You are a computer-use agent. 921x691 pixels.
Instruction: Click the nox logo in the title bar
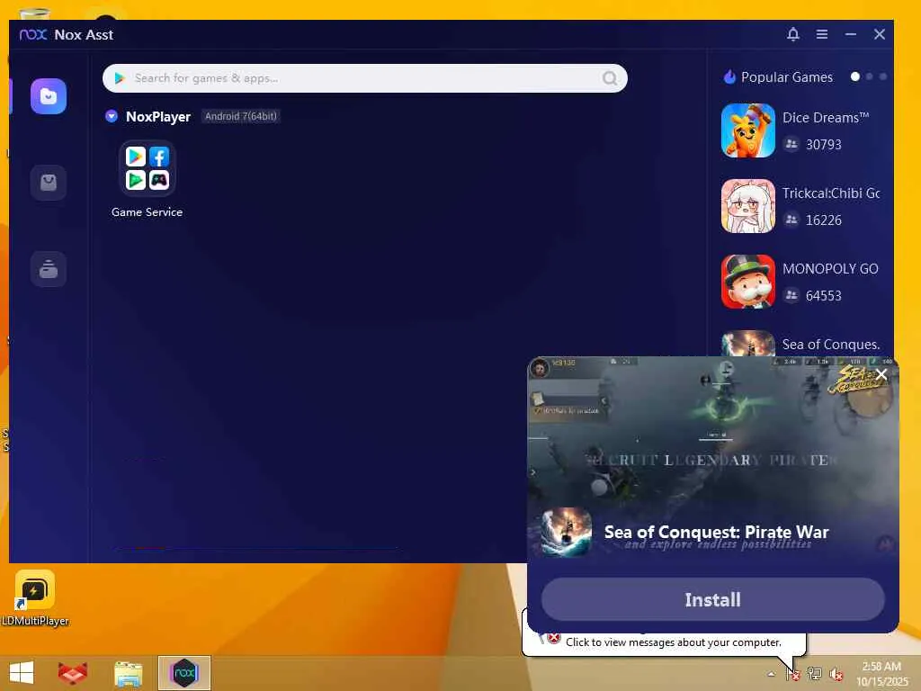click(x=33, y=35)
